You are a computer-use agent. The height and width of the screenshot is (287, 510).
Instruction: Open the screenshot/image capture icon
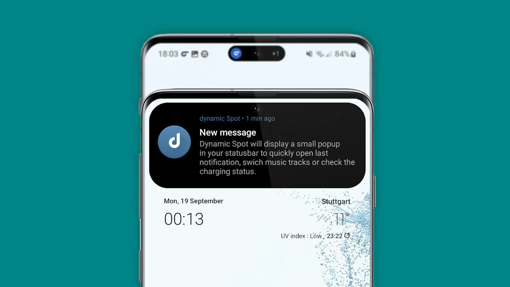coord(195,54)
